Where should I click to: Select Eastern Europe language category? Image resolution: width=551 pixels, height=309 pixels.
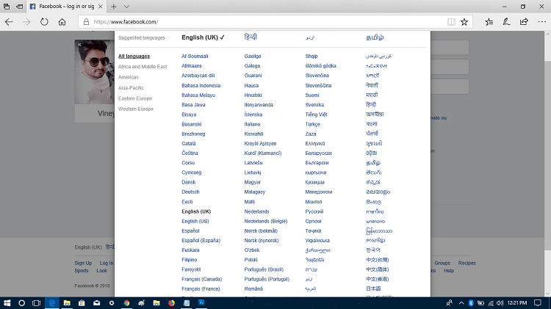[135, 98]
